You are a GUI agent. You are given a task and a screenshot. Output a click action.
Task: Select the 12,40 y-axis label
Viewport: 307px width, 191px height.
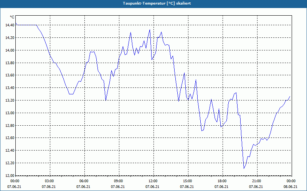10,151
